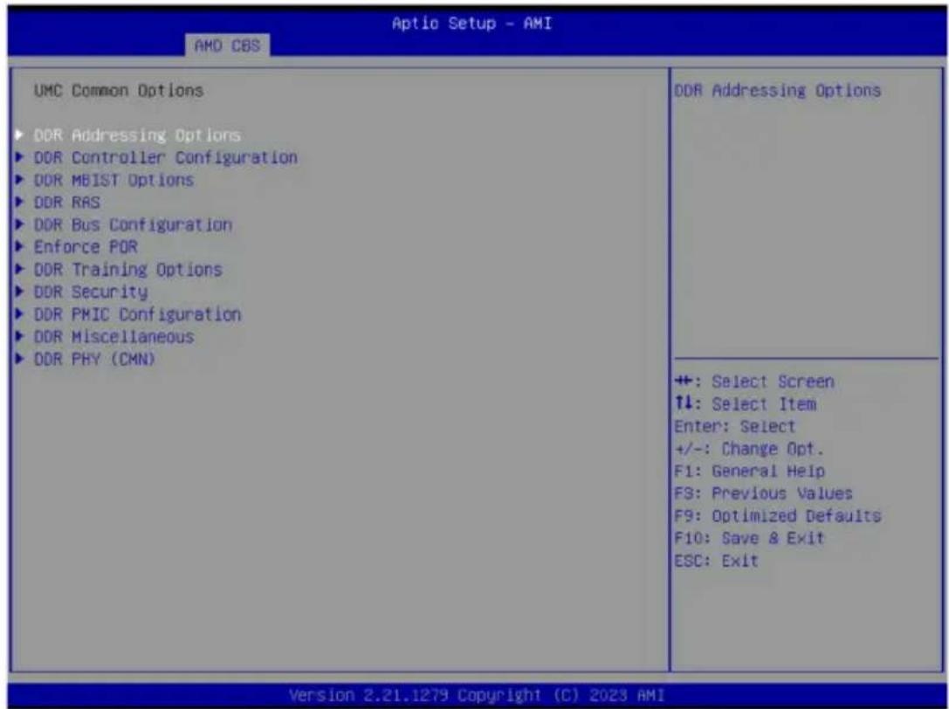
Task: Open DDR Training Options submenu
Action: (x=127, y=270)
